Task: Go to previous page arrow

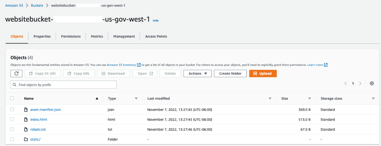Action: [x=346, y=83]
